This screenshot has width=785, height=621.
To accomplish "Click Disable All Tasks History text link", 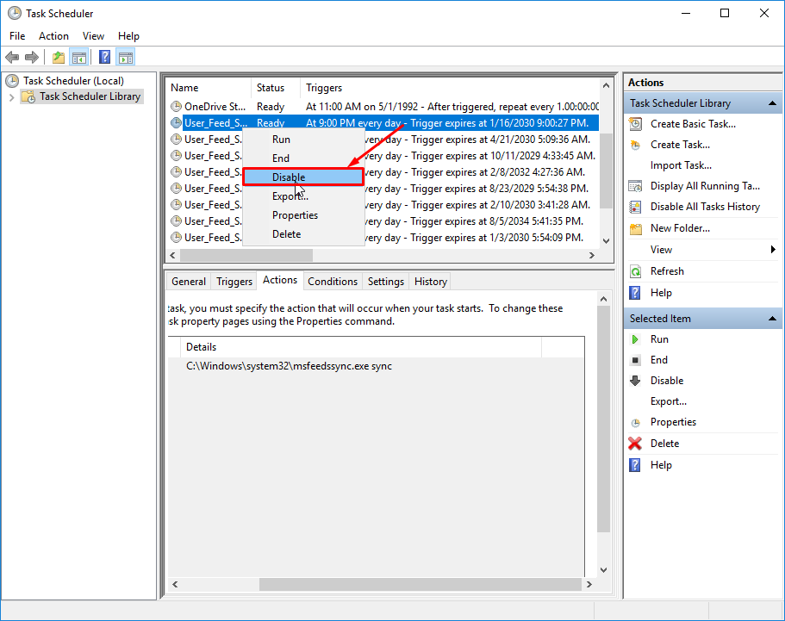I will point(705,207).
